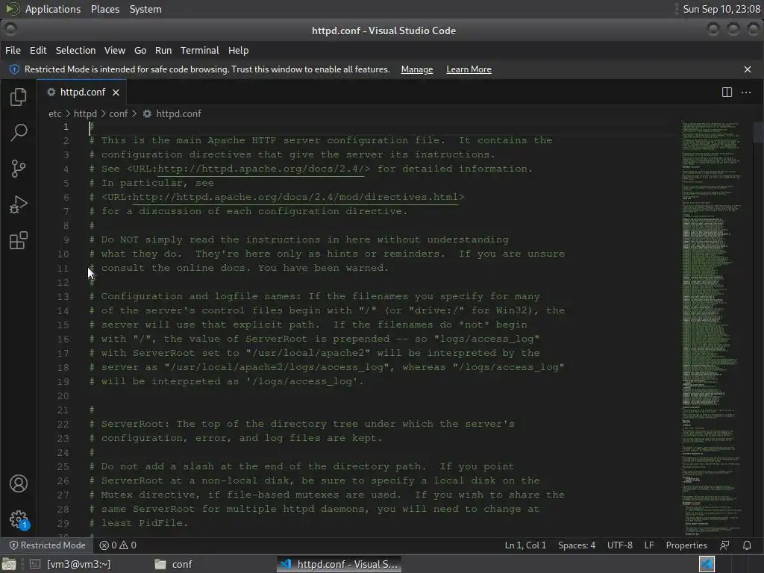Click the httpd.conf breadcrumb file segment
The width and height of the screenshot is (764, 573).
pyautogui.click(x=172, y=113)
